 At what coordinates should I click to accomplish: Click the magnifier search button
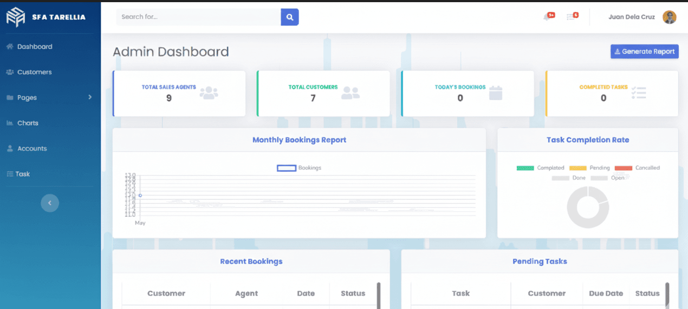pos(290,17)
